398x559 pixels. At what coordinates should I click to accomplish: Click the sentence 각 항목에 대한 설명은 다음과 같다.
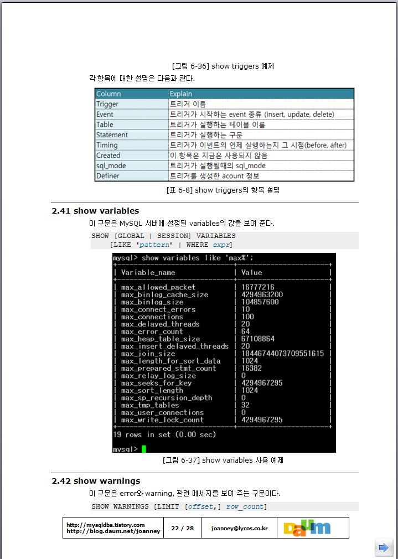[x=142, y=78]
